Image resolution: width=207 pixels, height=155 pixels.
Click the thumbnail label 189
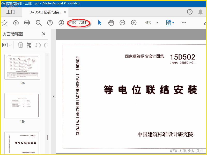coord(22,121)
